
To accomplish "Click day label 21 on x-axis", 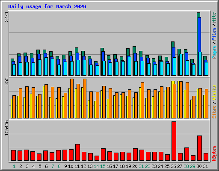I will (141, 166).
